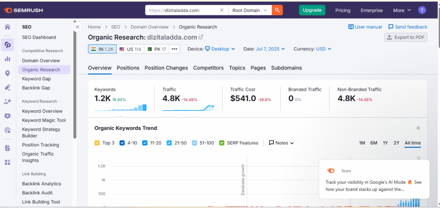Select the All time range
Screen dimensions: 440x208
(412, 143)
